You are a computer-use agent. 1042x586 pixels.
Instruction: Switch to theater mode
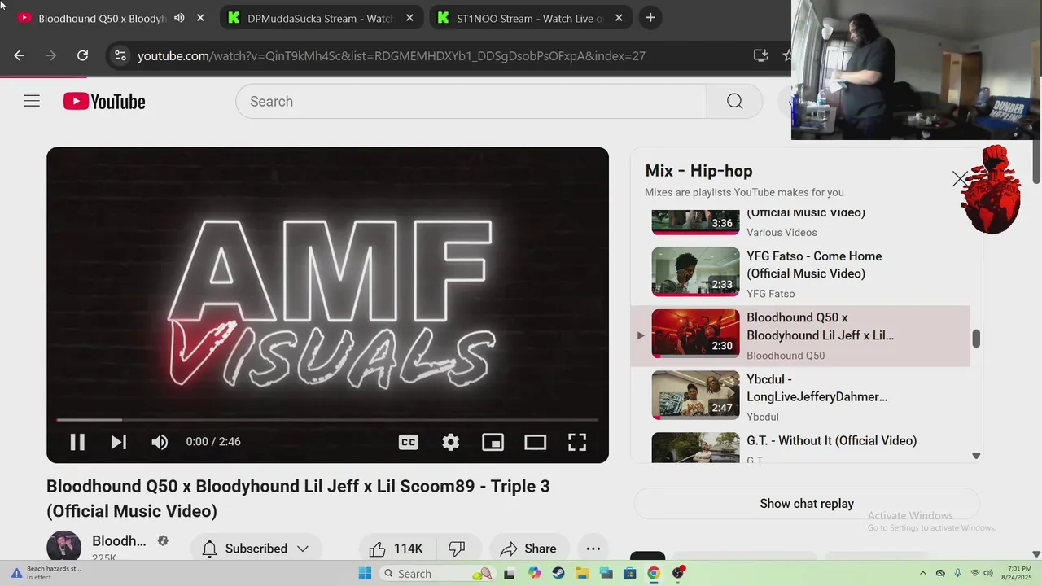click(535, 442)
